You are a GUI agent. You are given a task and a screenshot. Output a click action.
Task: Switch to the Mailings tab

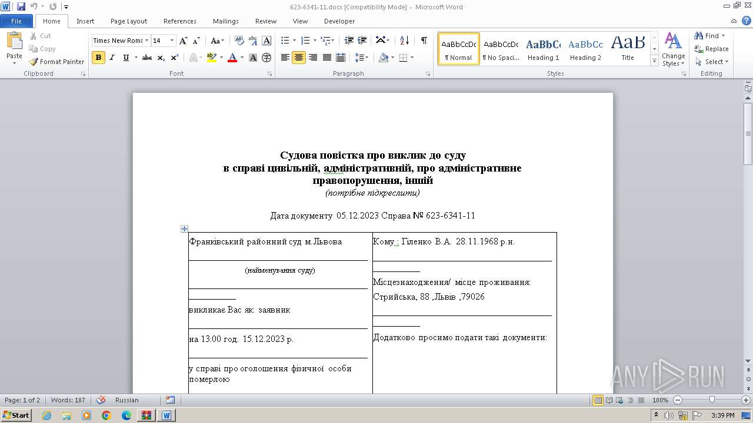click(x=226, y=21)
